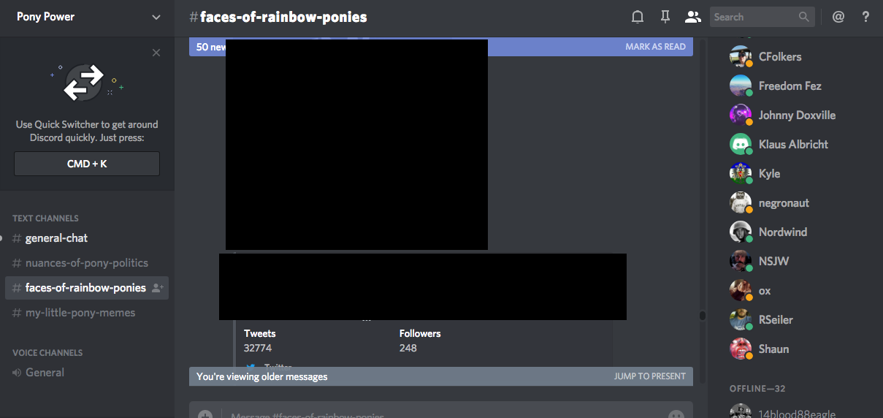Click Mark As Read button
The width and height of the screenshot is (883, 418).
point(655,47)
